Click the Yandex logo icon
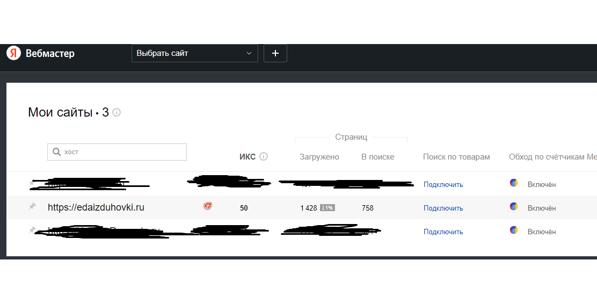This screenshot has width=597, height=303. 14,53
